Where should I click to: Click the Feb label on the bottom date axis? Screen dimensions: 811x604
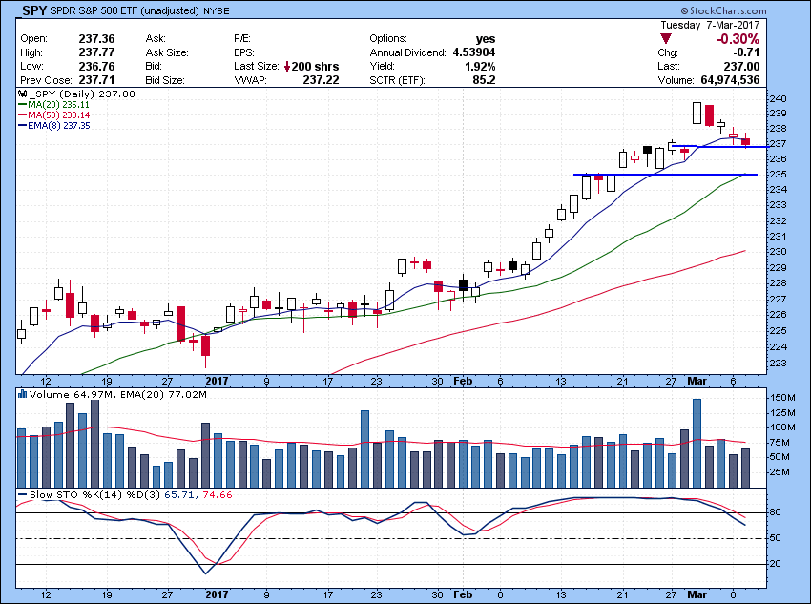pyautogui.click(x=463, y=594)
